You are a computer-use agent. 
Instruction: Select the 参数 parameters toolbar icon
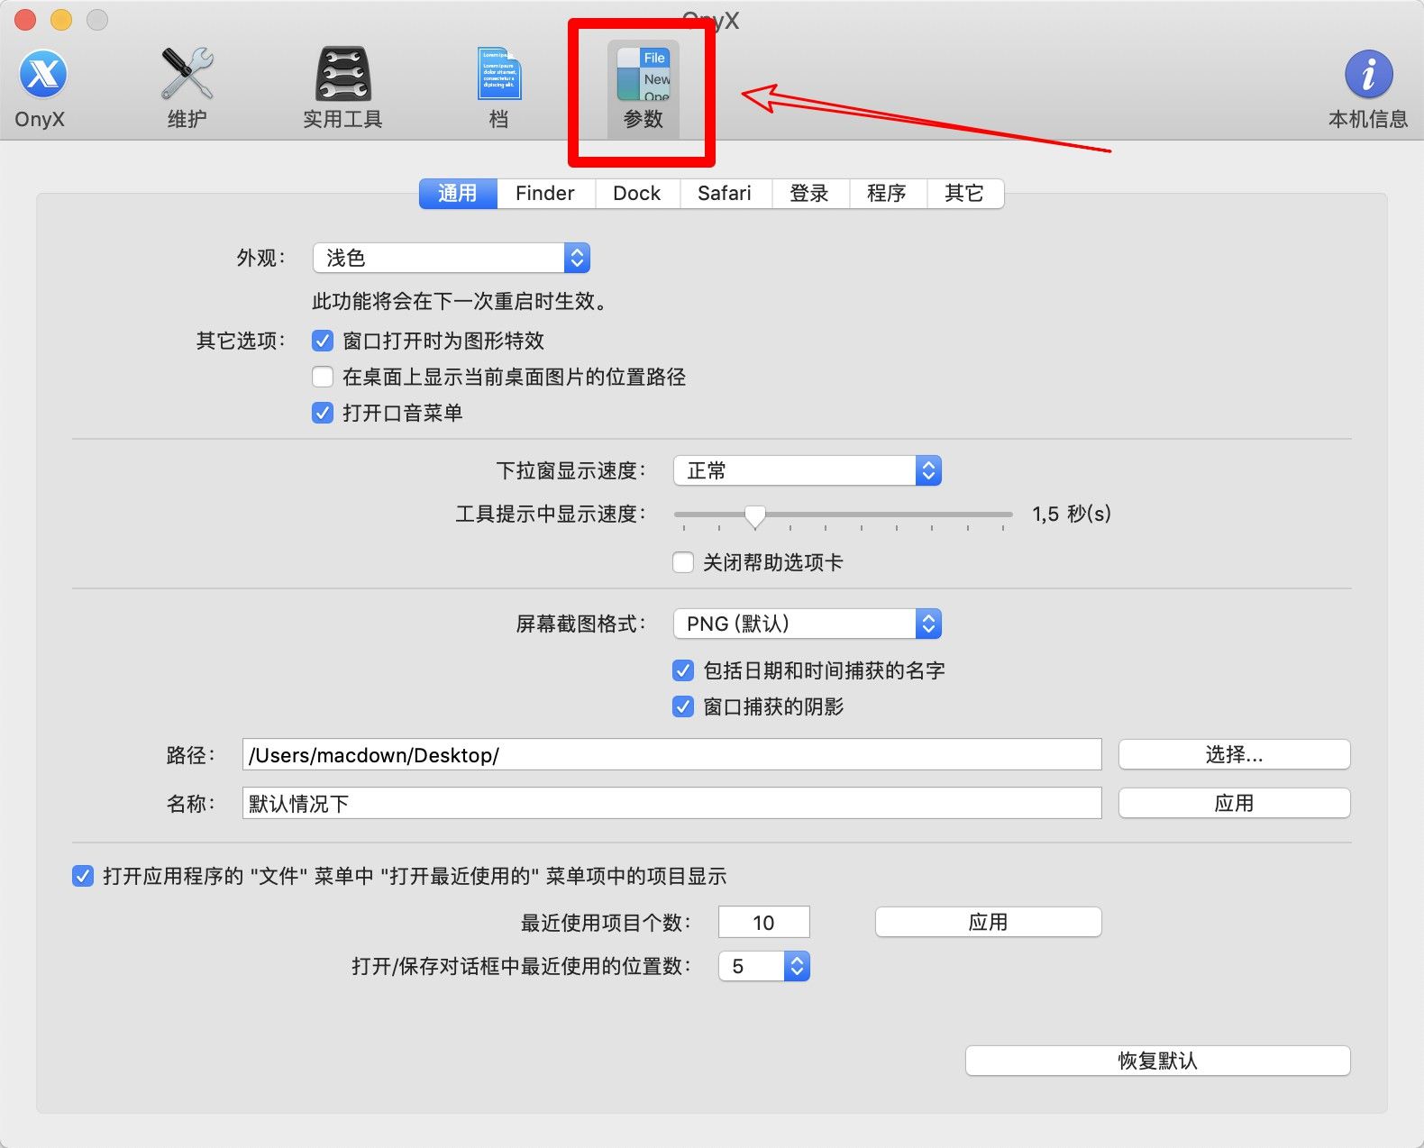pos(643,88)
